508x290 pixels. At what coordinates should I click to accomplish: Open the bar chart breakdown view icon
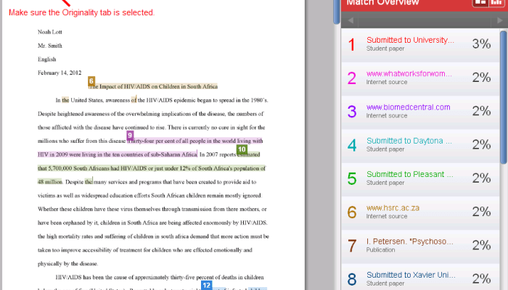click(495, 4)
